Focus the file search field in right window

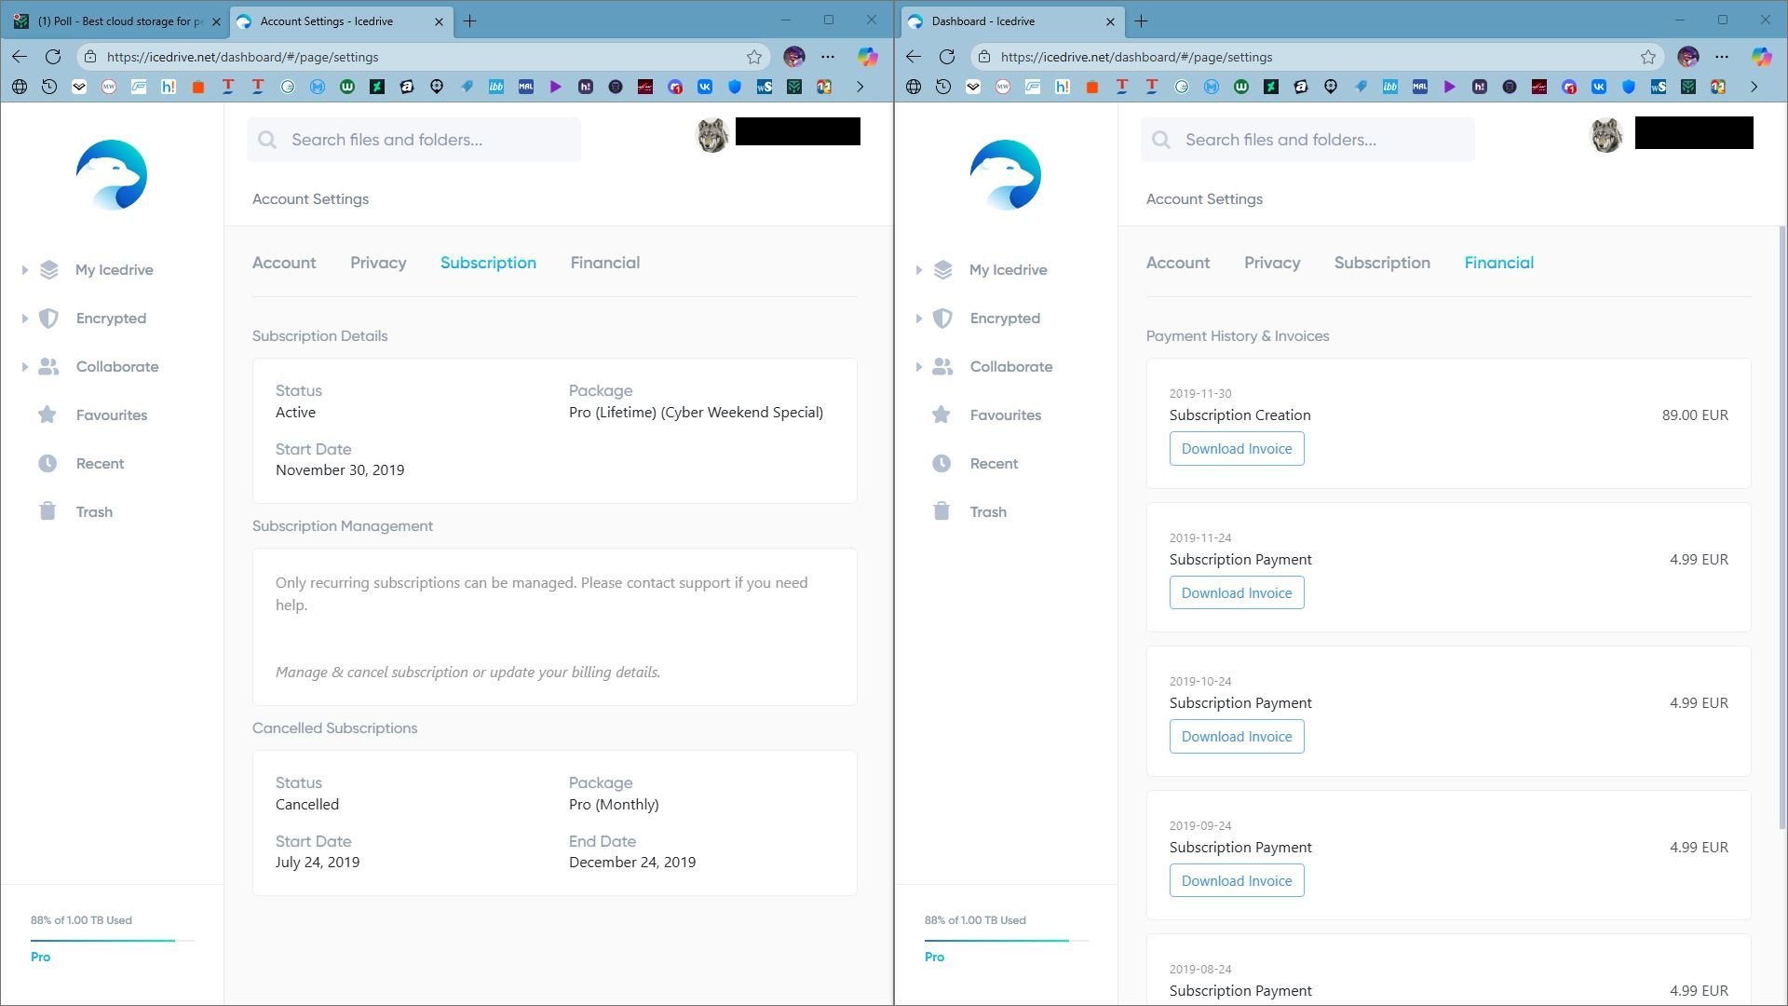coord(1307,140)
